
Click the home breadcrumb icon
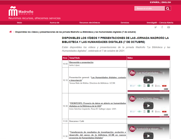pyautogui.click(x=10, y=32)
